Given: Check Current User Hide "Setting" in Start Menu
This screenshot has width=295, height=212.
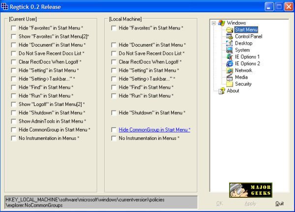Looking at the screenshot, I should coord(14,70).
